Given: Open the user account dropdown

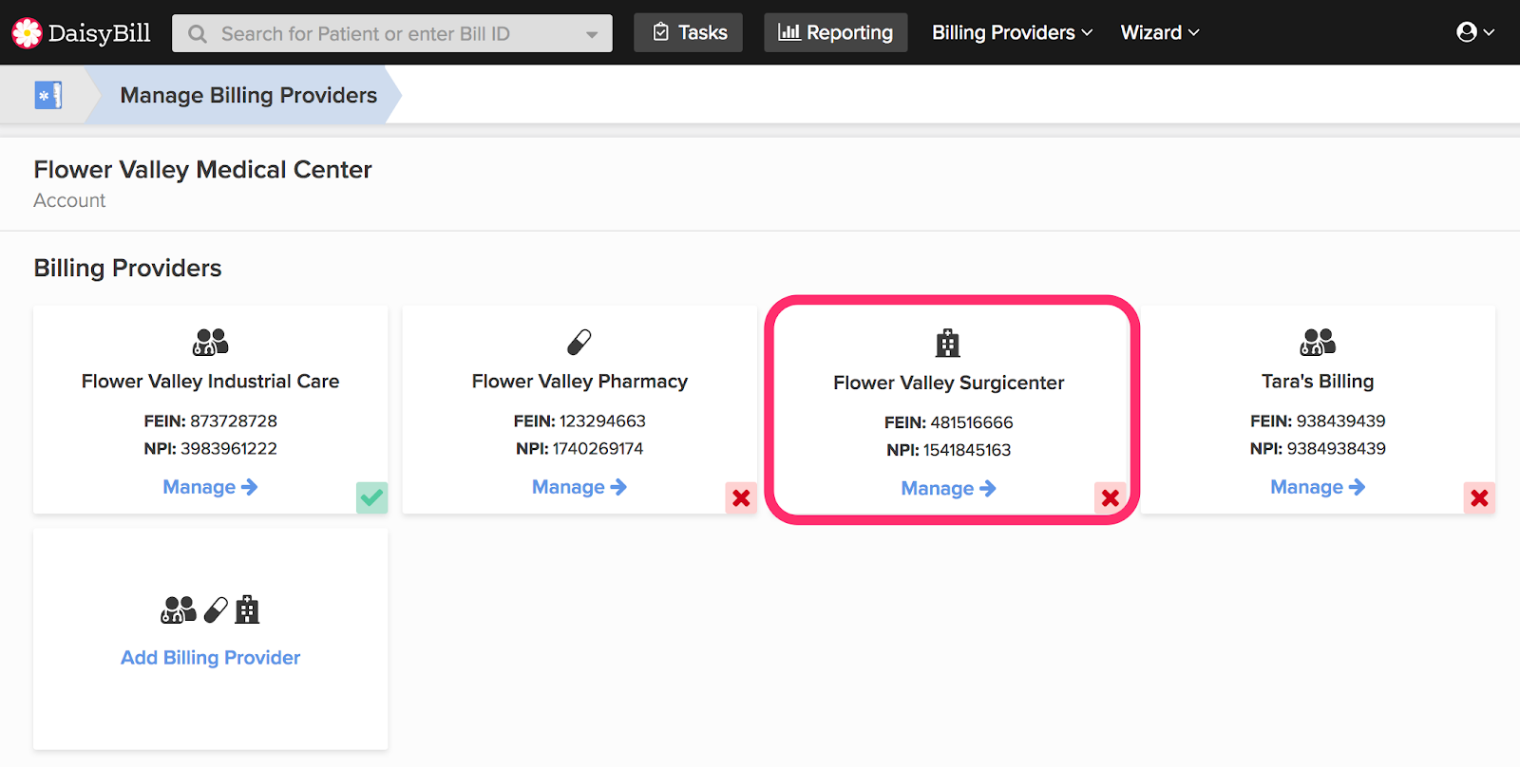Looking at the screenshot, I should [1475, 32].
